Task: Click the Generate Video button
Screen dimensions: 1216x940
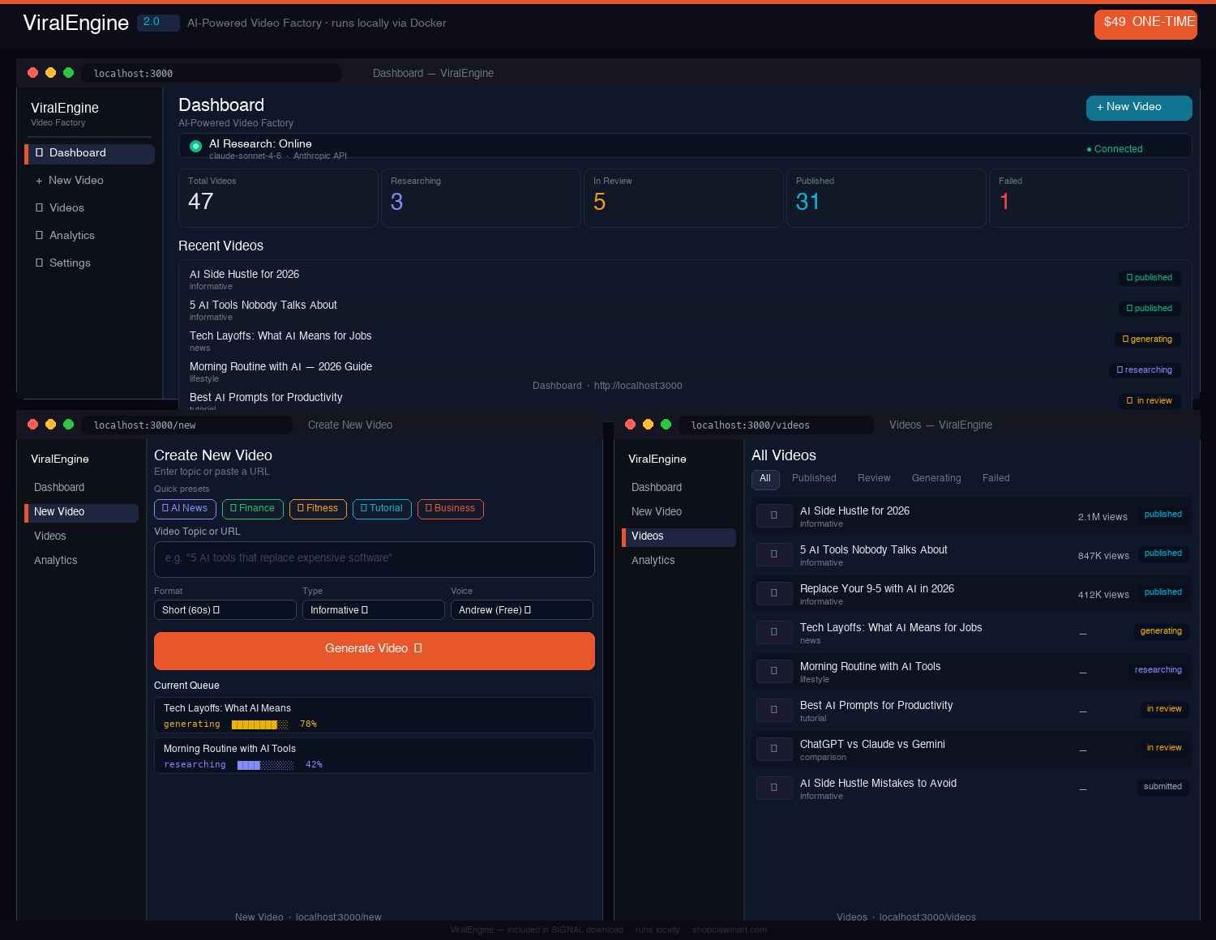Action: click(374, 649)
